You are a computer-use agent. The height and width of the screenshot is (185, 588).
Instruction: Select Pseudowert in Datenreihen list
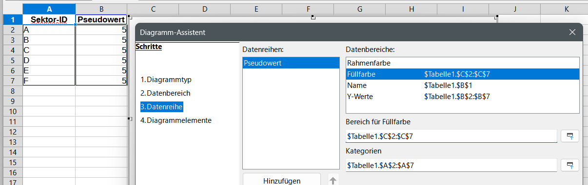click(x=291, y=63)
